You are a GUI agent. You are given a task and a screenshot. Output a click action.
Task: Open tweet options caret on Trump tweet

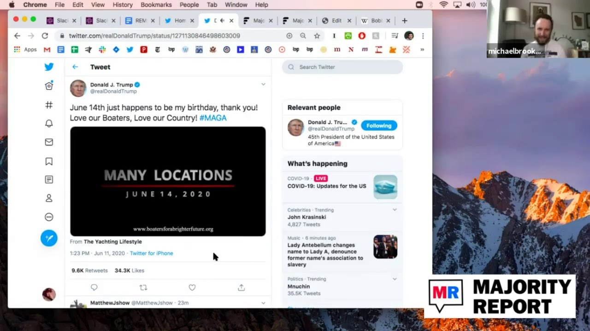click(263, 85)
